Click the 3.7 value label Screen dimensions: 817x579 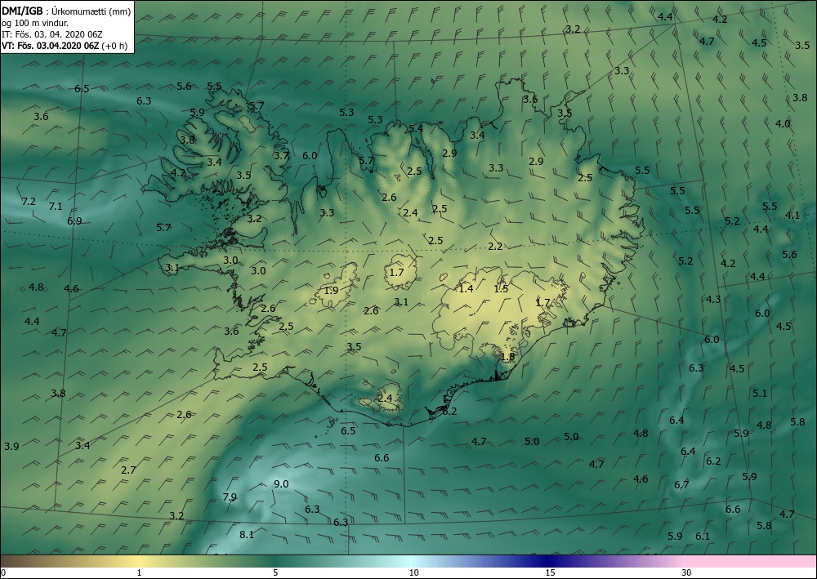[x=281, y=155]
